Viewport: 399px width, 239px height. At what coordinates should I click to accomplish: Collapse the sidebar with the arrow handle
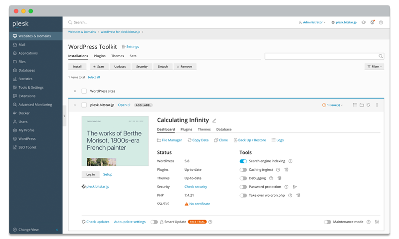(x=64, y=116)
